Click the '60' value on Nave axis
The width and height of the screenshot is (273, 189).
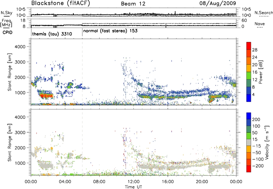click(244, 20)
